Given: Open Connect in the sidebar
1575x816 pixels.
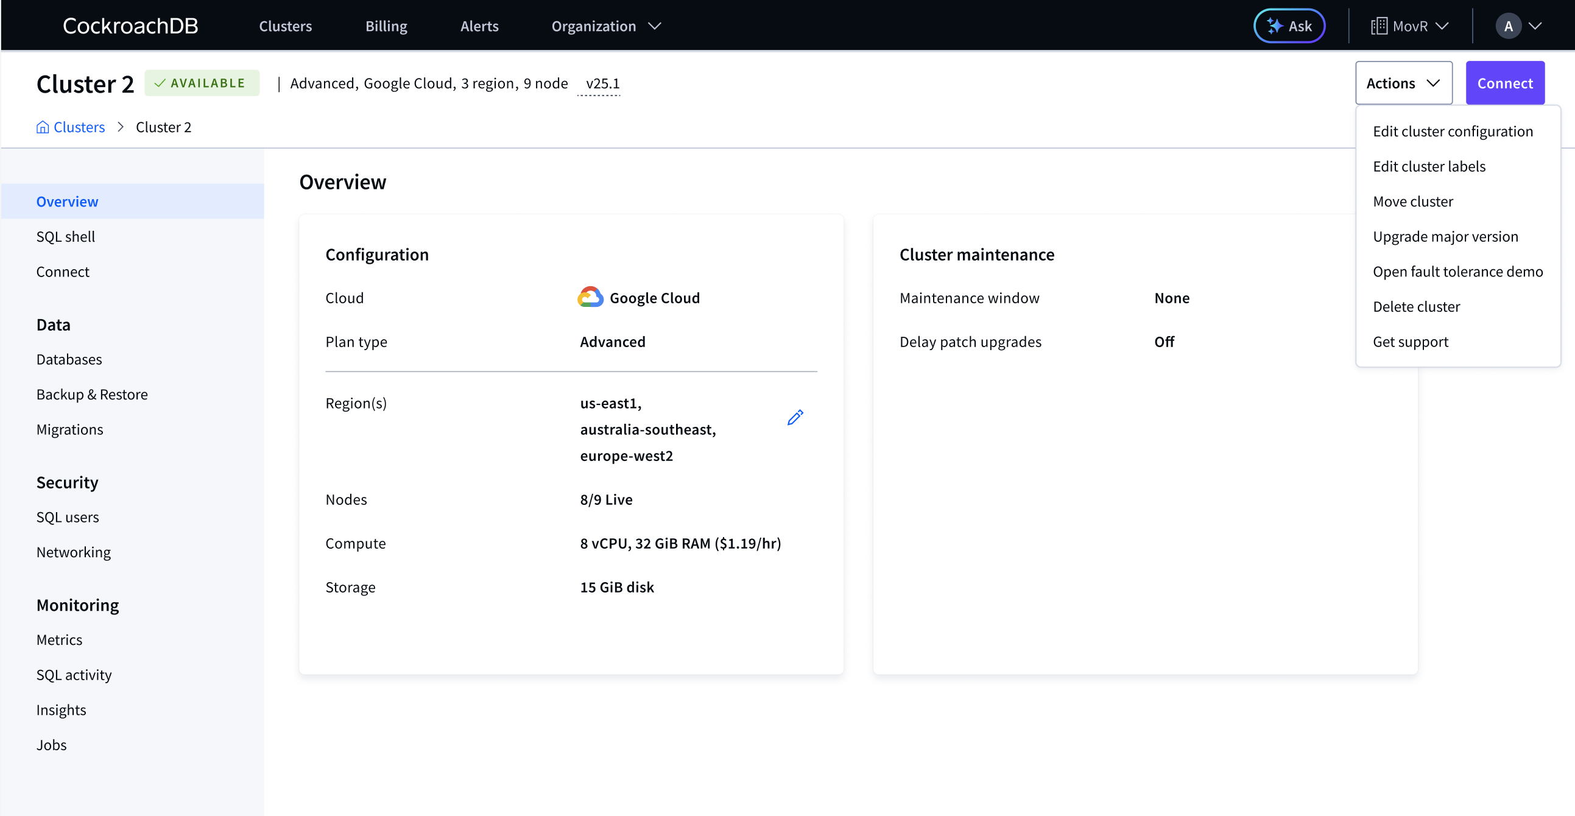Looking at the screenshot, I should tap(62, 272).
